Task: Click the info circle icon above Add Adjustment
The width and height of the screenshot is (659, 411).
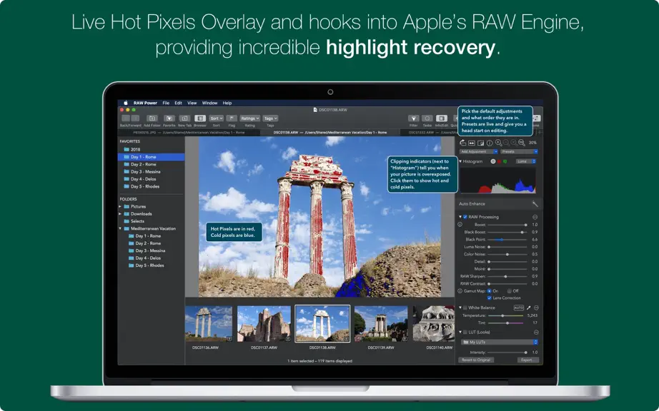Action: tap(490, 143)
